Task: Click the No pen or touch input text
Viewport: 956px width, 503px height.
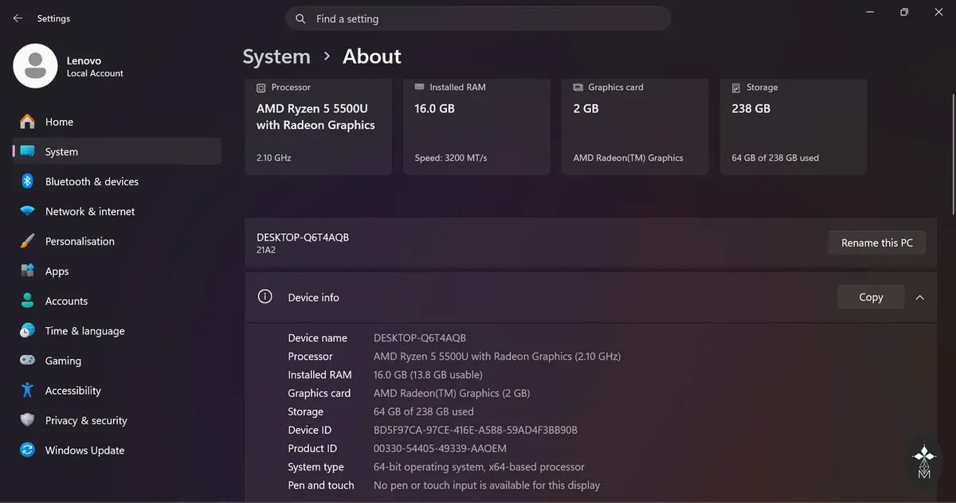Action: pyautogui.click(x=487, y=485)
